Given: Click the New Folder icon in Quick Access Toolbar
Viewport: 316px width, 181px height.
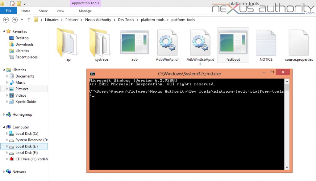Looking at the screenshot, I should click(19, 3).
